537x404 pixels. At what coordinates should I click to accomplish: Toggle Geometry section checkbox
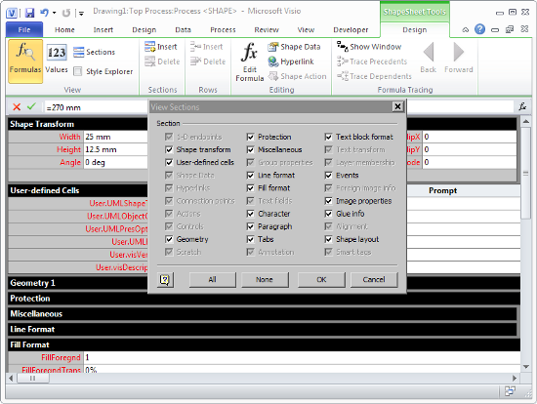169,239
